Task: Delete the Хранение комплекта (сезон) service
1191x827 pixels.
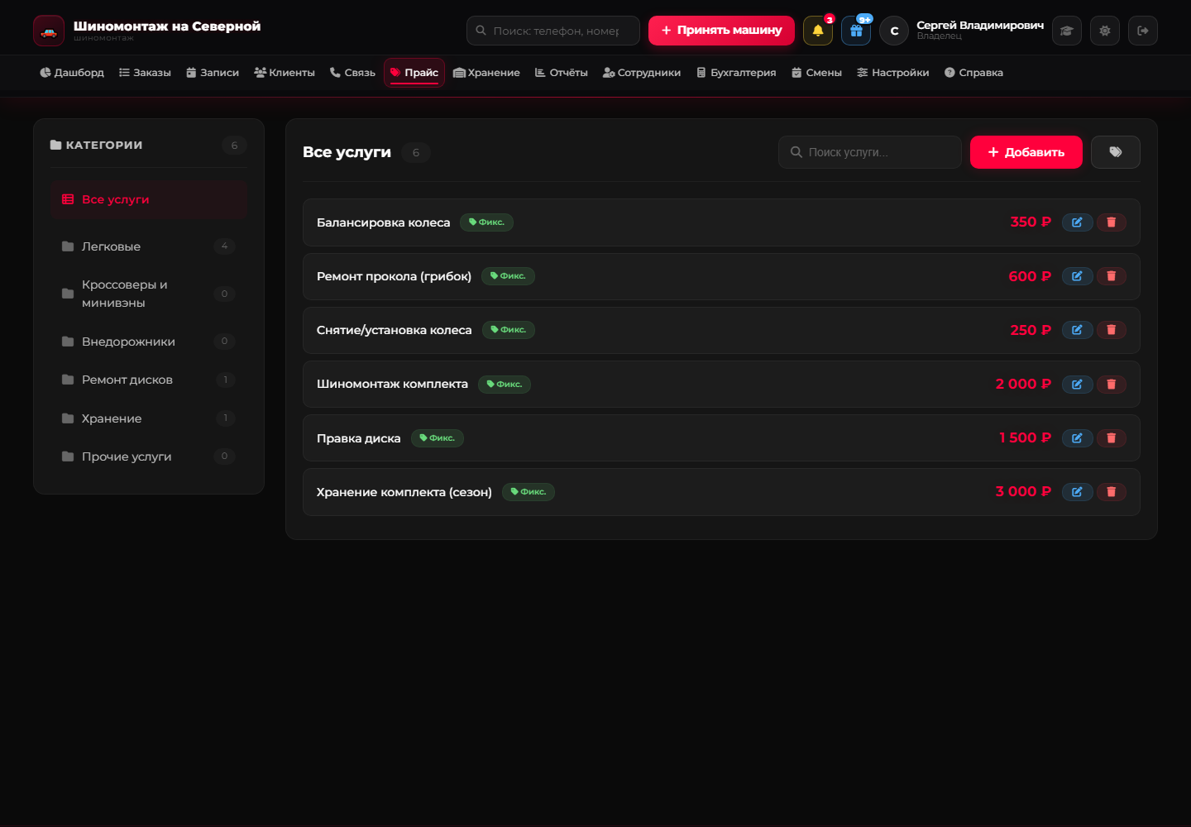Action: pos(1112,492)
